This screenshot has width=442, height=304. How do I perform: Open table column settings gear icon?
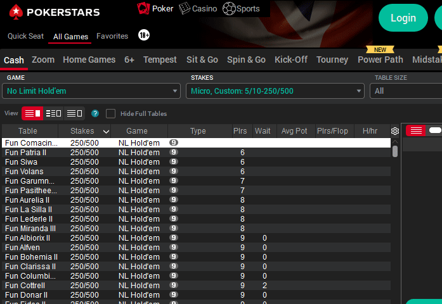pos(395,131)
